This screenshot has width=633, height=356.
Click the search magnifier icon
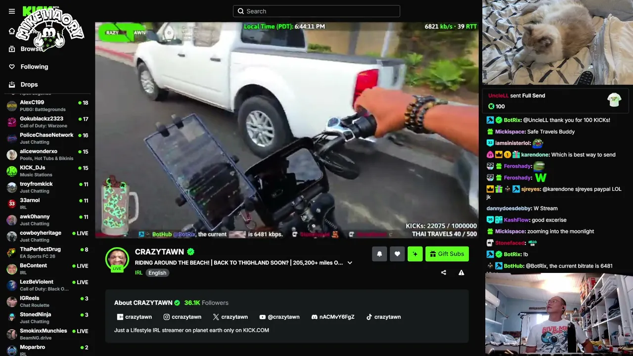tap(241, 11)
